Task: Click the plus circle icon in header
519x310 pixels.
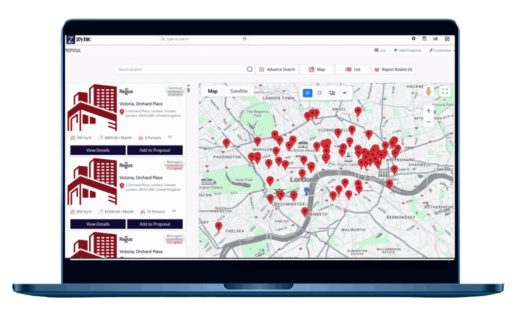Action: pyautogui.click(x=414, y=39)
